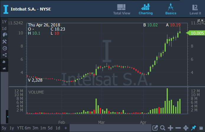Click the Thu Apr 26, 2018 date
This screenshot has width=205, height=132.
[x=44, y=25]
